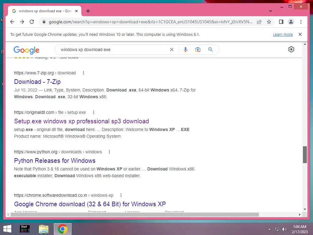Reload the Google search page
This screenshot has height=235, width=313.
click(x=32, y=22)
